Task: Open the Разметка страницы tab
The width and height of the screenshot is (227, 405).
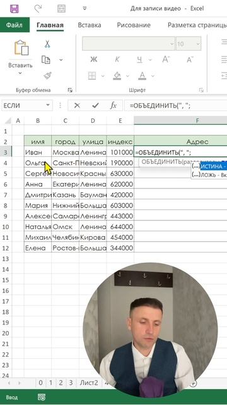Action: pyautogui.click(x=197, y=25)
